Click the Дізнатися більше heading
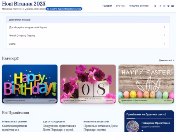Image resolution: width=176 pixels, height=132 pixels. 20,20
